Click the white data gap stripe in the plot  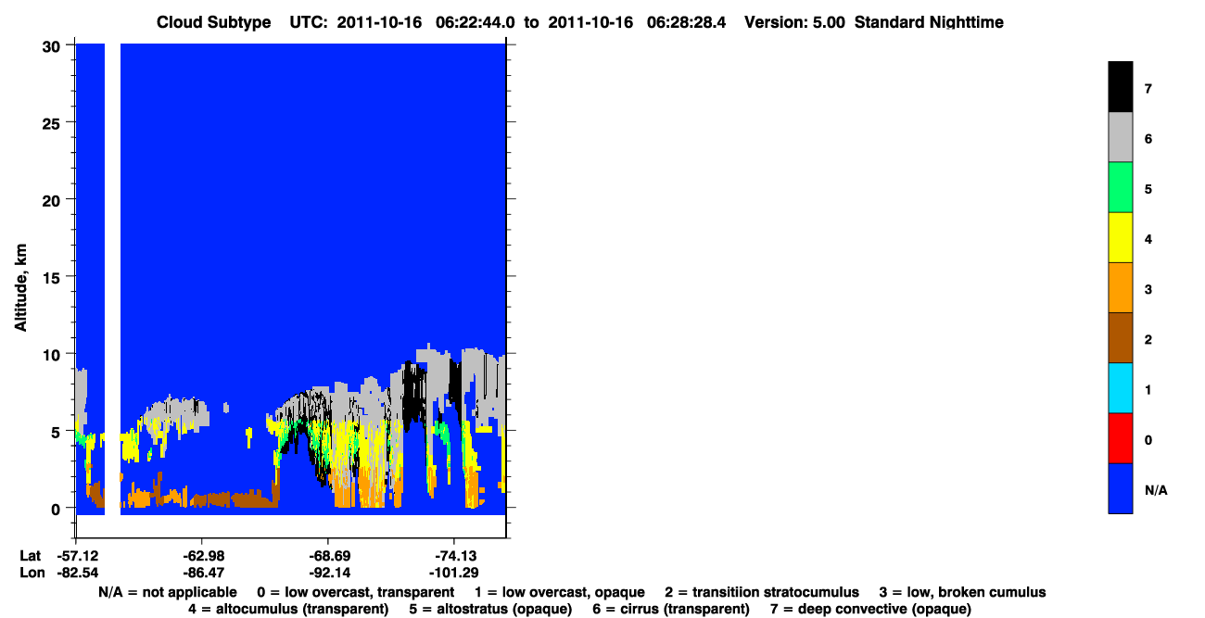112,278
